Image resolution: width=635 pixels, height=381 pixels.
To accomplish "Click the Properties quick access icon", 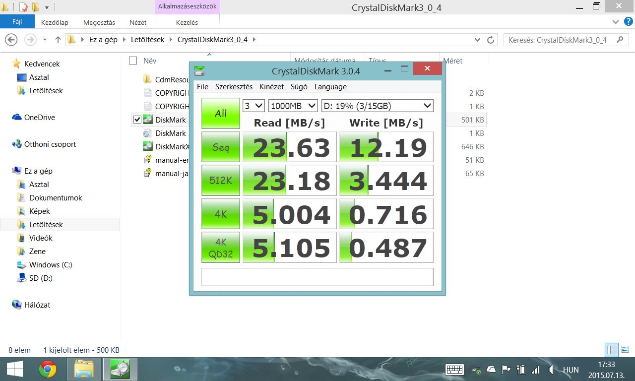I will pyautogui.click(x=23, y=7).
